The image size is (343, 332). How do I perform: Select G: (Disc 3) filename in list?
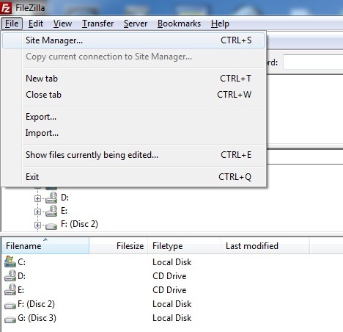[x=37, y=318]
